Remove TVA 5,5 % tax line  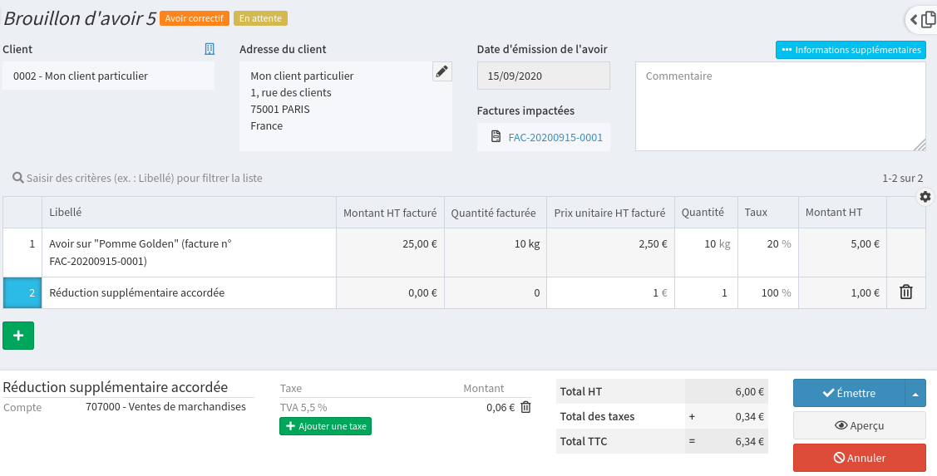point(525,407)
